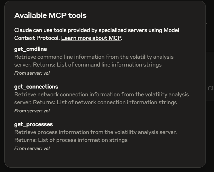Click "List of network connection information strings" text
Image resolution: width=214 pixels, height=172 pixels.
(x=120, y=102)
